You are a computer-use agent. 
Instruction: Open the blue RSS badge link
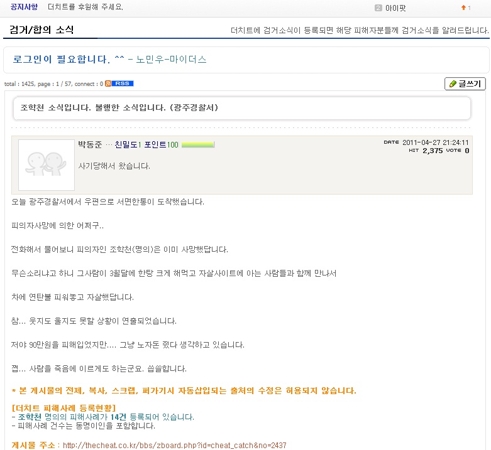(x=123, y=83)
